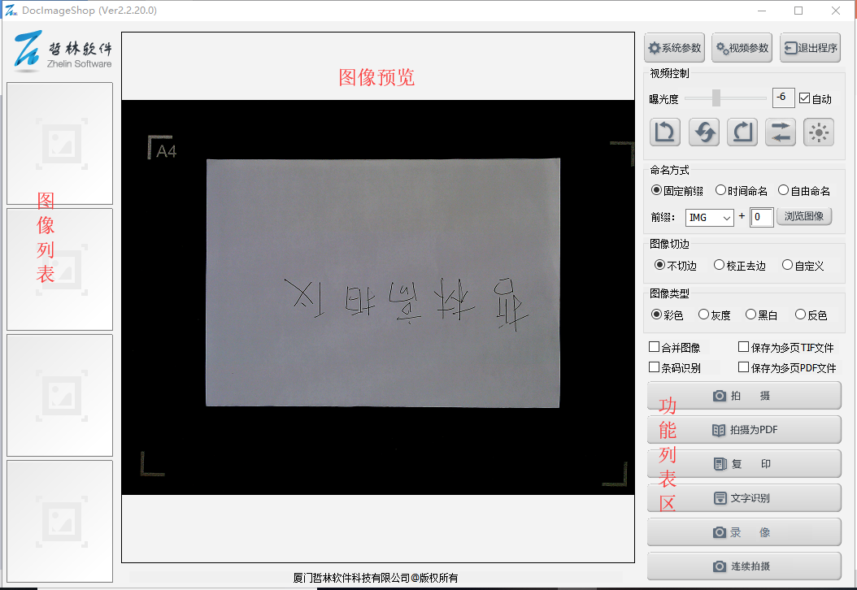Select 校正去边 image cropping option
Screen dimensions: 857x590
click(719, 265)
